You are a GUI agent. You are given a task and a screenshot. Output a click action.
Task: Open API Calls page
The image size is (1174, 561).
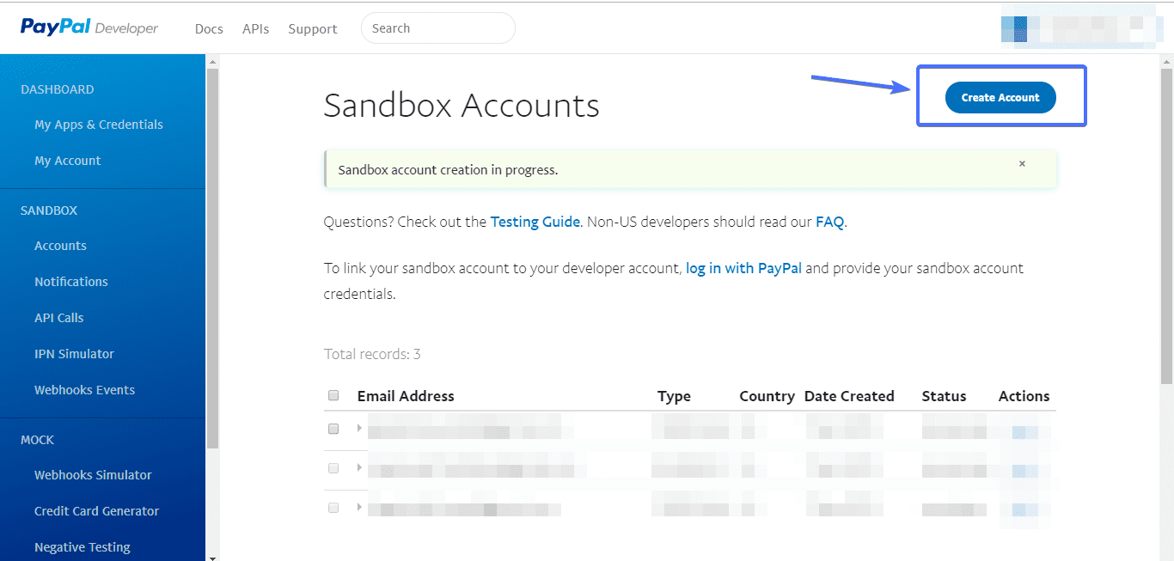click(x=59, y=318)
